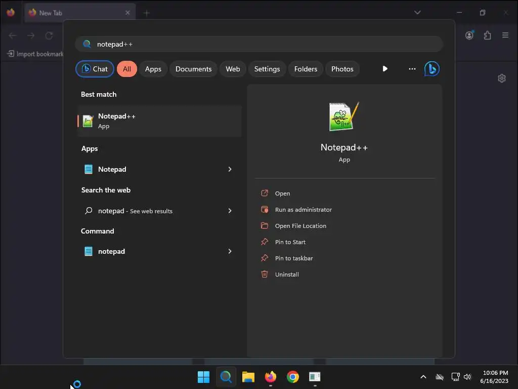Filter results by Documents
Viewport: 518px width, 389px height.
[x=193, y=69]
